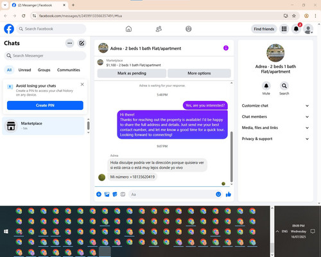The height and width of the screenshot is (257, 321).
Task: Click the Marketplace storefront chat icon
Action: pyautogui.click(x=11, y=126)
